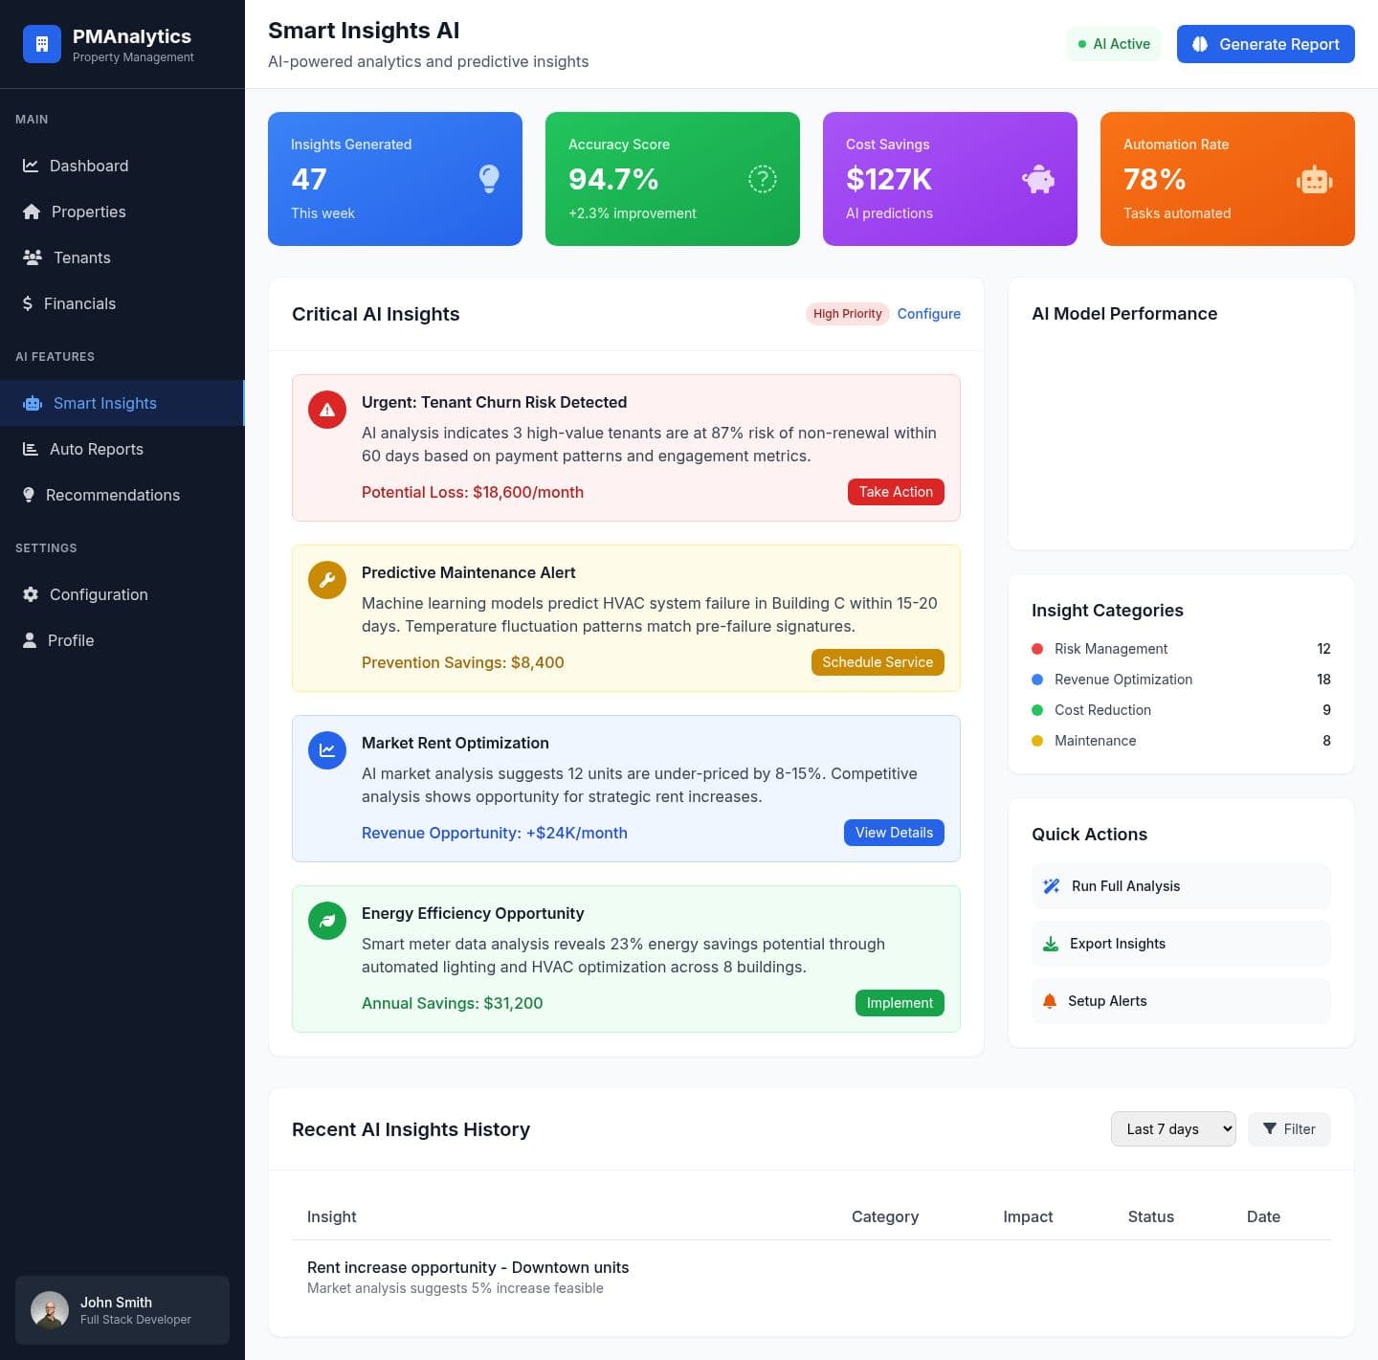Click the Recommendations lightbulb icon
The image size is (1378, 1360).
click(x=29, y=495)
